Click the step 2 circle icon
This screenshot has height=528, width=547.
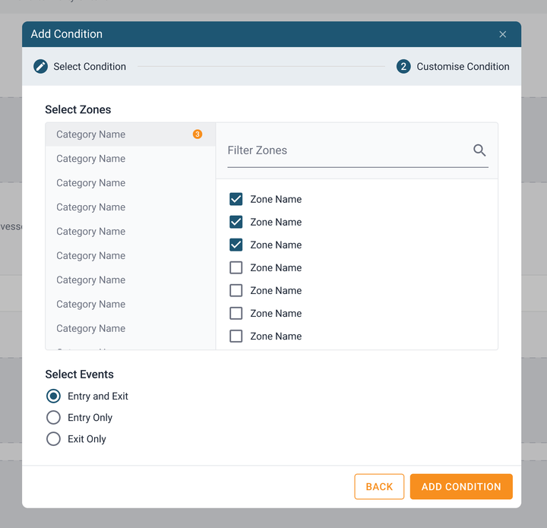click(403, 67)
